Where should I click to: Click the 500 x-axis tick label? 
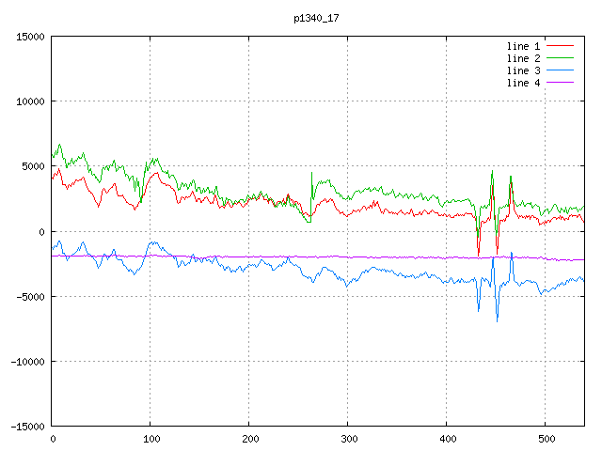click(x=545, y=439)
